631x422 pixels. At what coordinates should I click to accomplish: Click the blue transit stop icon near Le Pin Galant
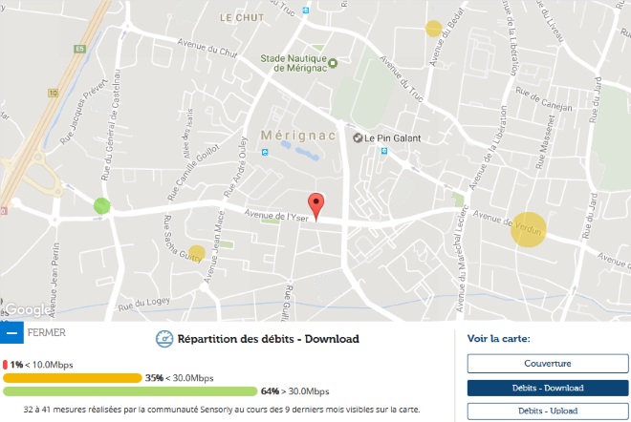click(x=384, y=151)
